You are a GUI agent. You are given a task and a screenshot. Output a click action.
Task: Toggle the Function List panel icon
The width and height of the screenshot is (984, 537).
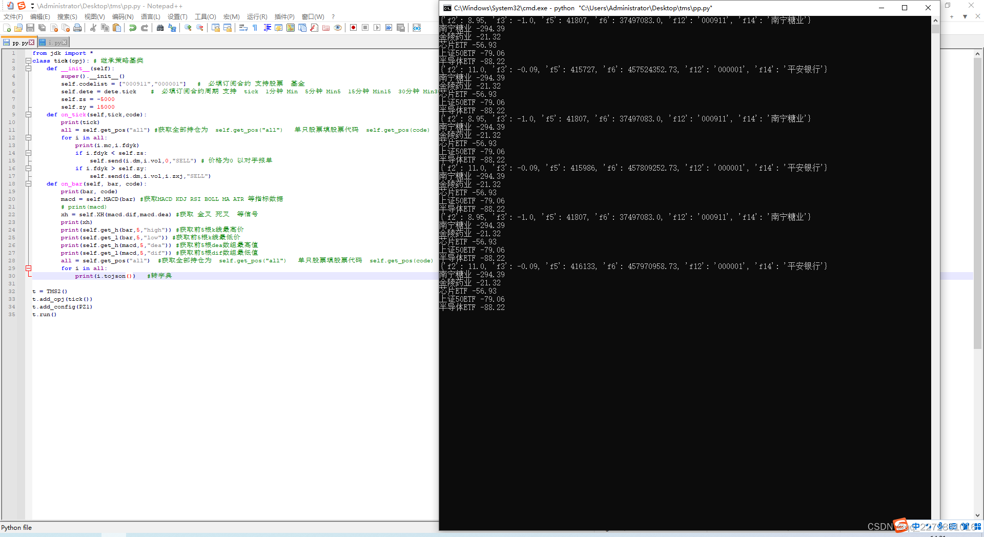click(314, 28)
